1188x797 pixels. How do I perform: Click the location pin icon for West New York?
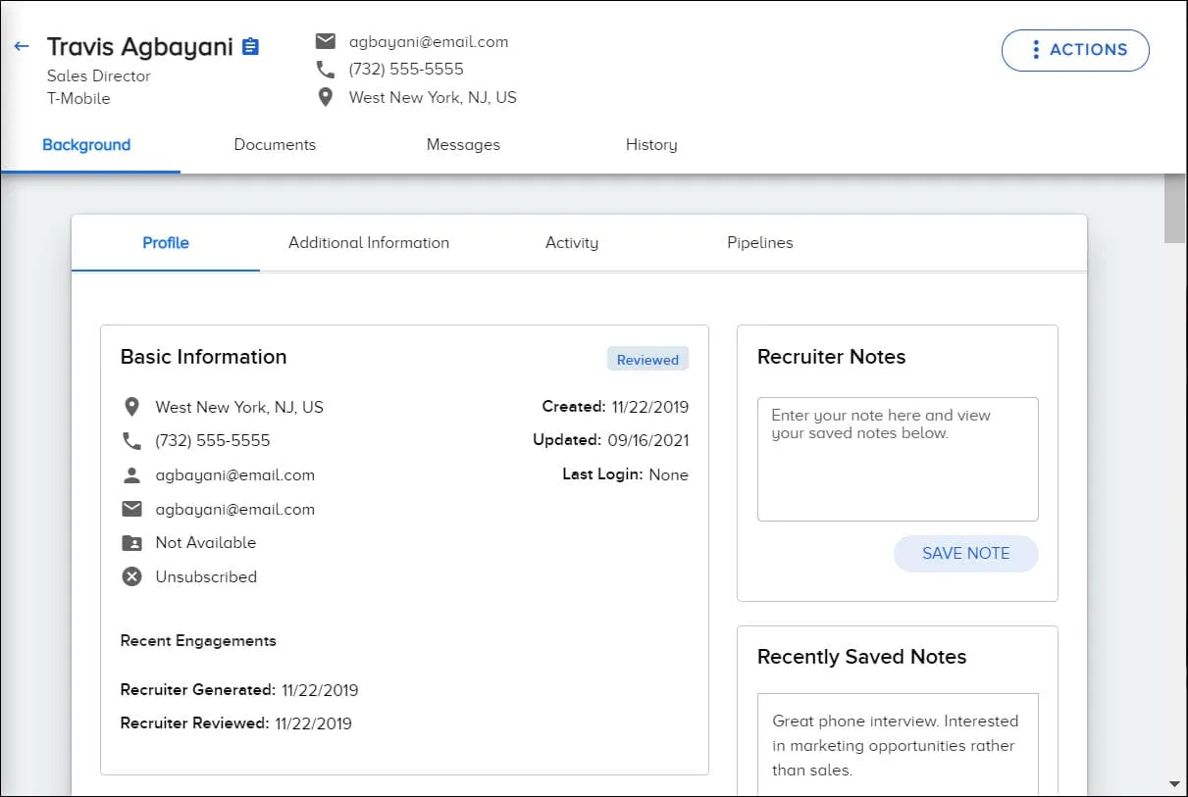[x=326, y=97]
